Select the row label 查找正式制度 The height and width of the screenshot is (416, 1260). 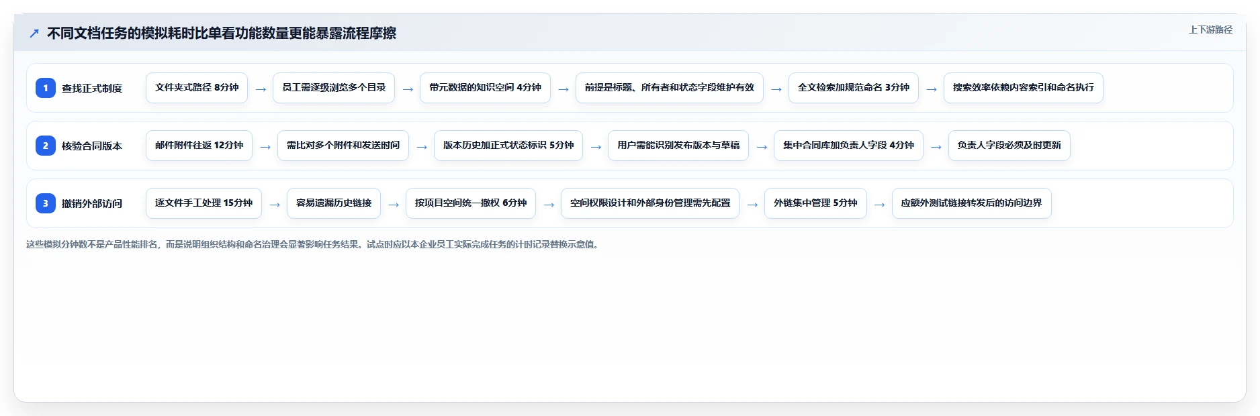(x=92, y=88)
